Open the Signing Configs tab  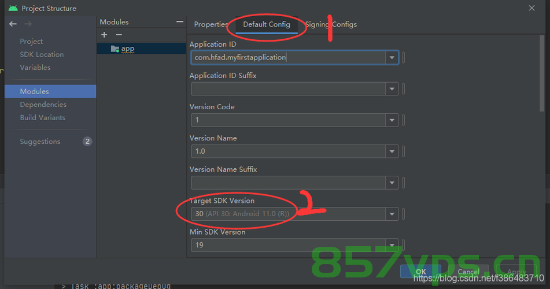331,24
